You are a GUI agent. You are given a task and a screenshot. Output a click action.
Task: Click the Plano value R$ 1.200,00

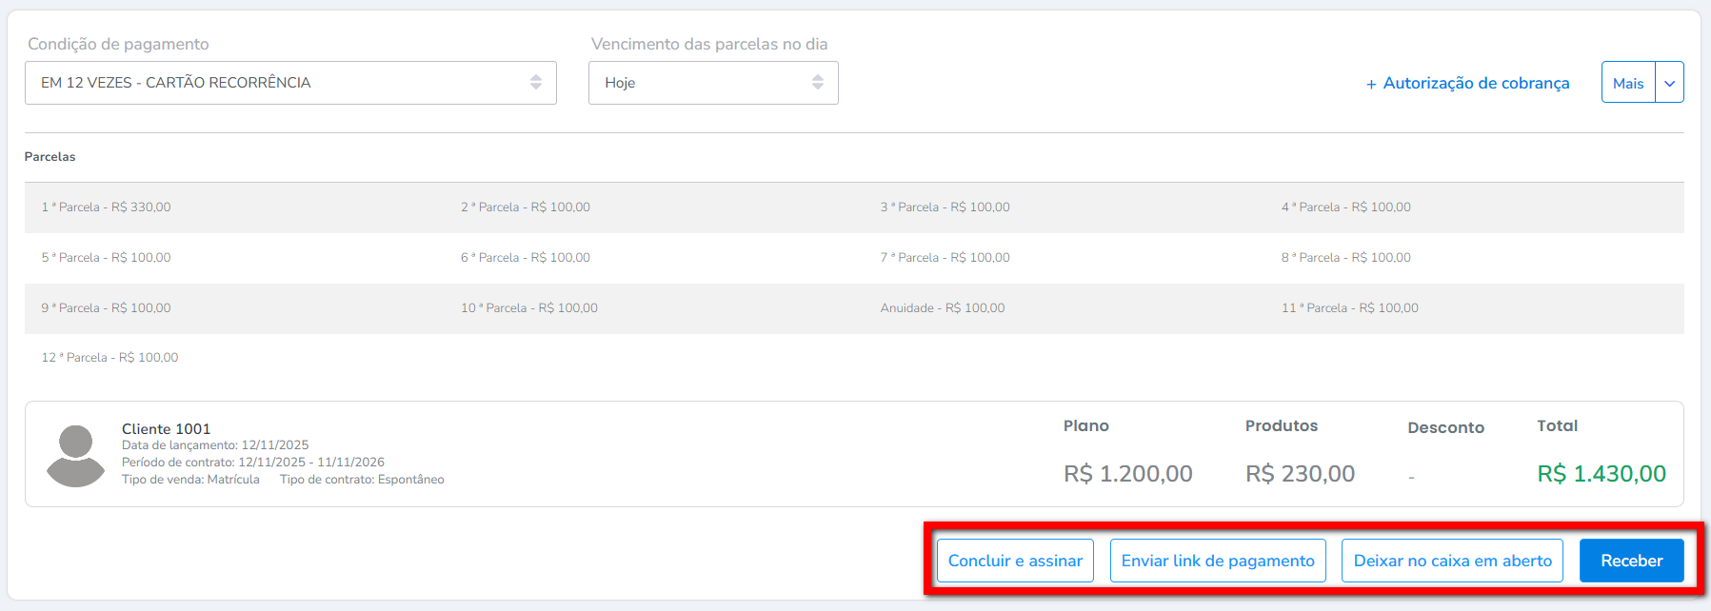(x=1128, y=474)
